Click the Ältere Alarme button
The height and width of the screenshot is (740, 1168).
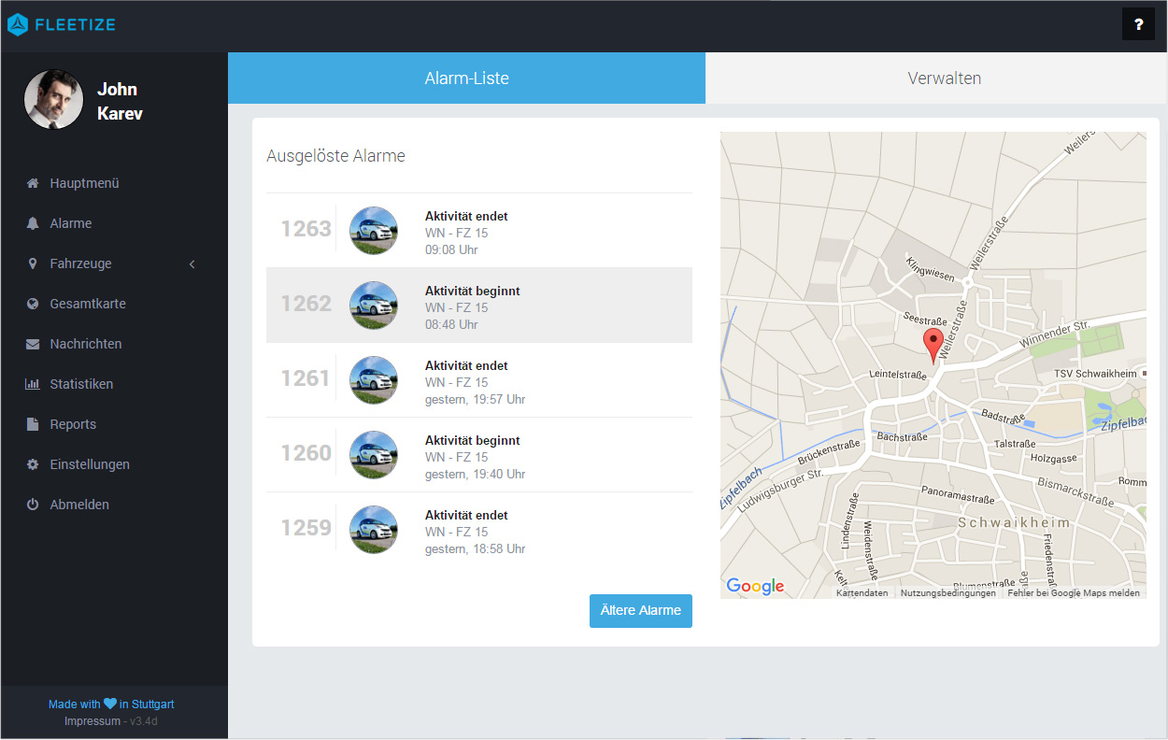pos(641,611)
